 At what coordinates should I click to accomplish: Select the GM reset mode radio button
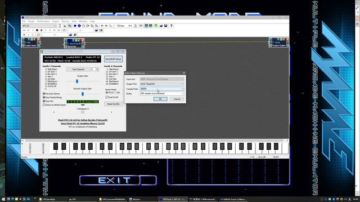(x=115, y=93)
